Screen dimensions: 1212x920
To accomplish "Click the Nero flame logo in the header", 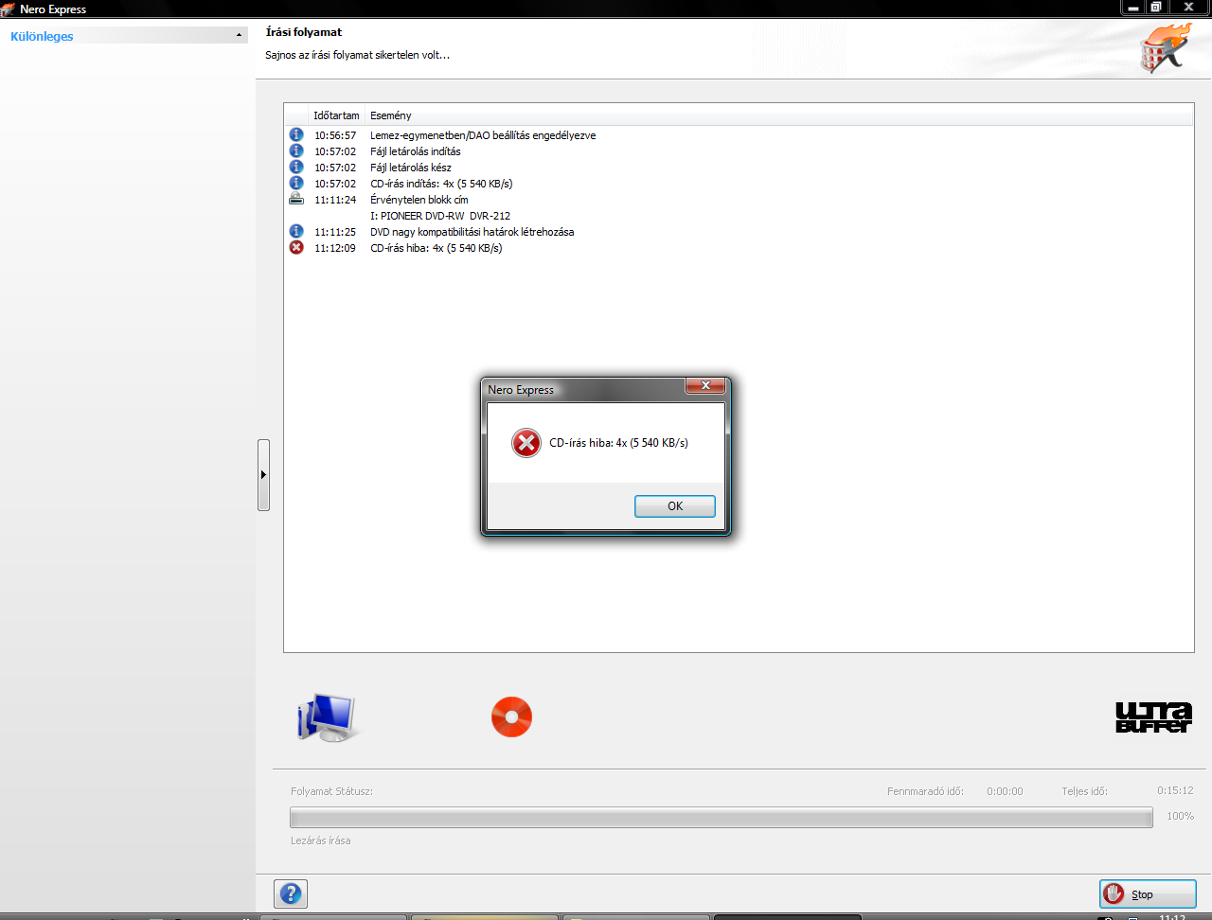I will pyautogui.click(x=1165, y=48).
